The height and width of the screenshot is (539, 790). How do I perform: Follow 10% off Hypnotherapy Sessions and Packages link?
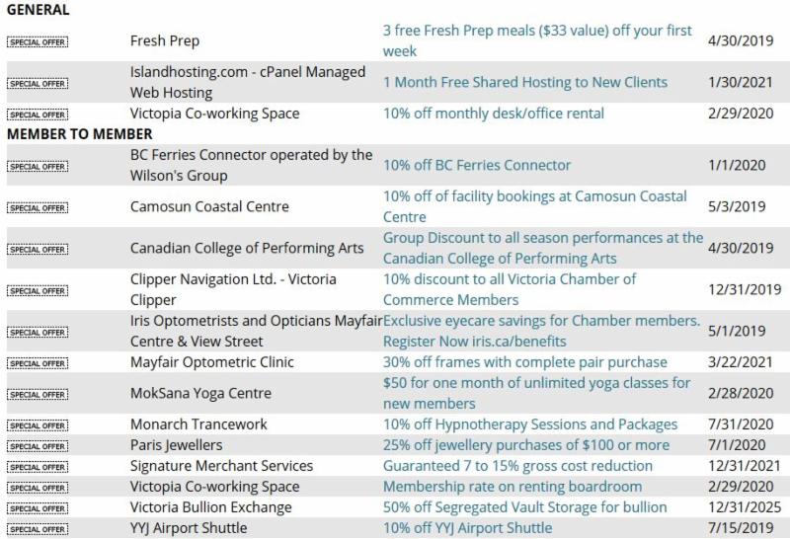pyautogui.click(x=530, y=424)
